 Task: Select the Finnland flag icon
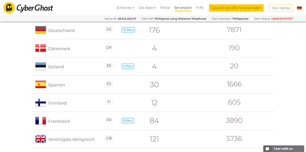click(41, 102)
